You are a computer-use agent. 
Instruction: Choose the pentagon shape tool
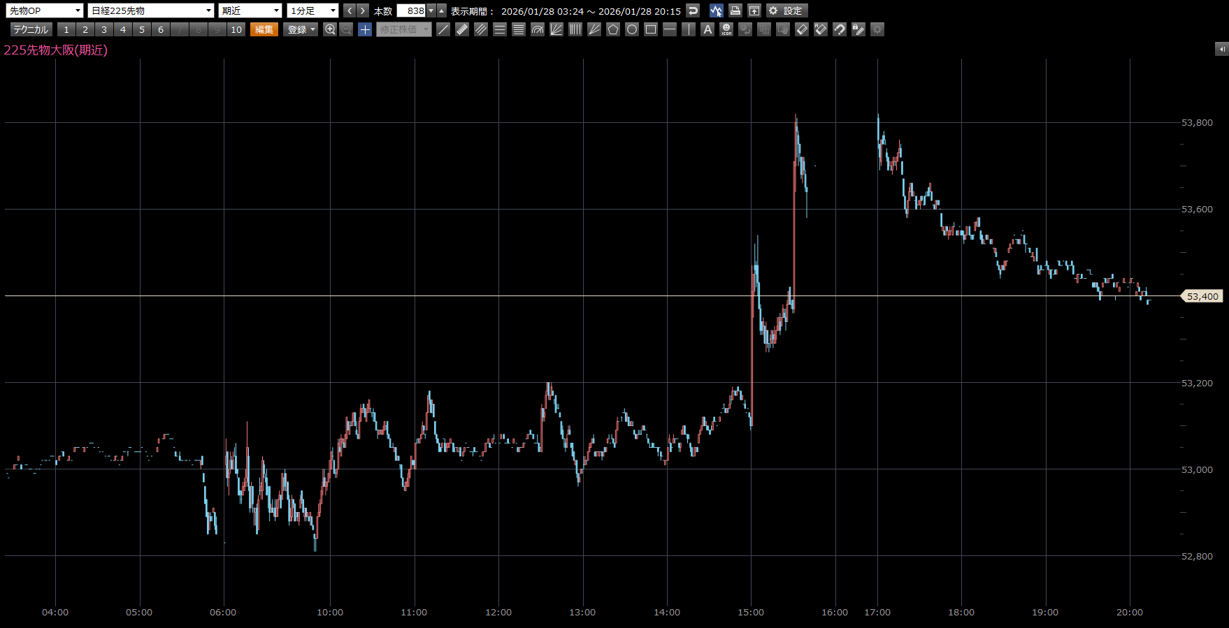pos(613,29)
